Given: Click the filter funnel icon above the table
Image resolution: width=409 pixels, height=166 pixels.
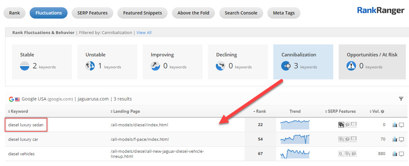Looking at the screenshot, I should pos(401,99).
